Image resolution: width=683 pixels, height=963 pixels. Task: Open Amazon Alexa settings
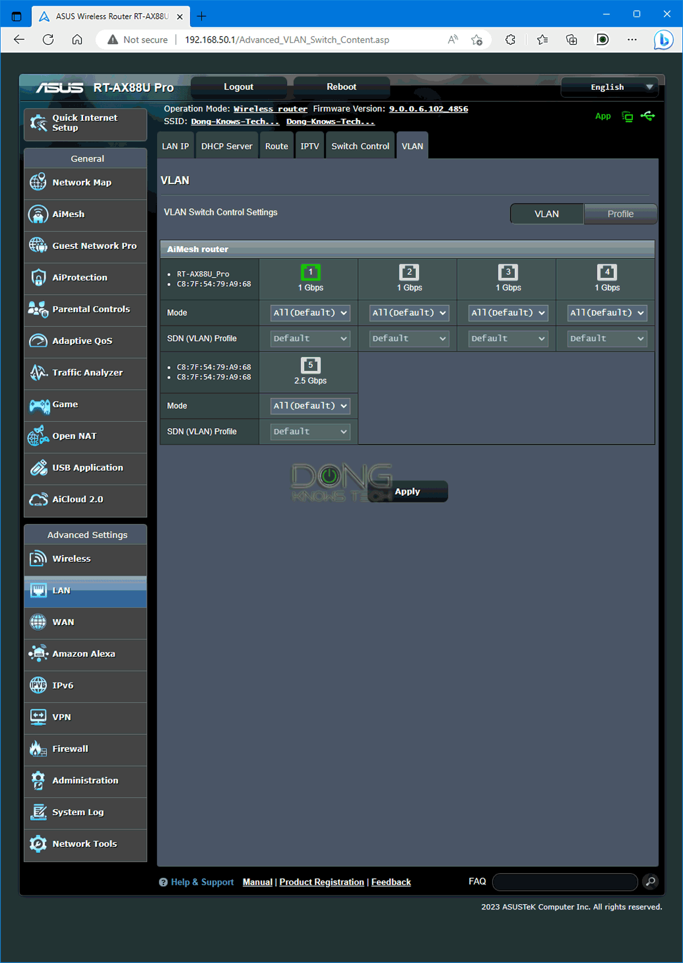click(85, 654)
